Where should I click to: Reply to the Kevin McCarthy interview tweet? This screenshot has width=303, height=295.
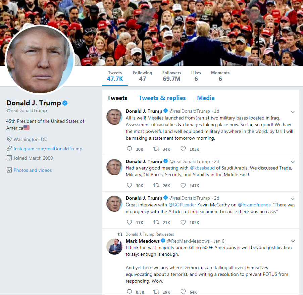[129, 222]
